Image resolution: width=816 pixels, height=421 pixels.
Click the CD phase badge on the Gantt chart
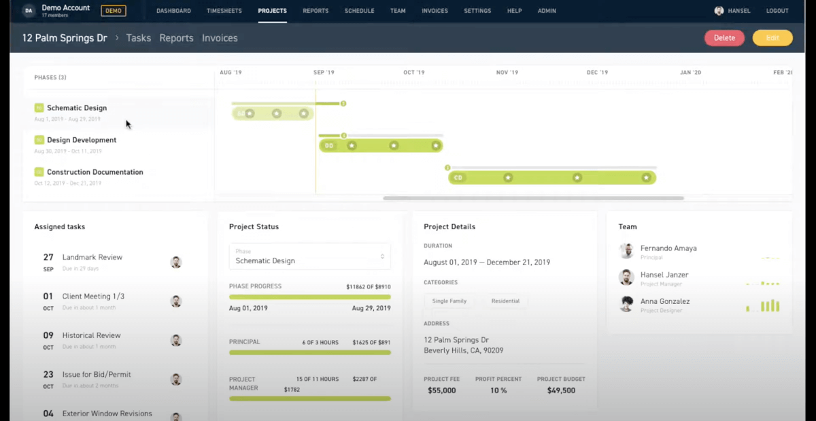click(458, 177)
